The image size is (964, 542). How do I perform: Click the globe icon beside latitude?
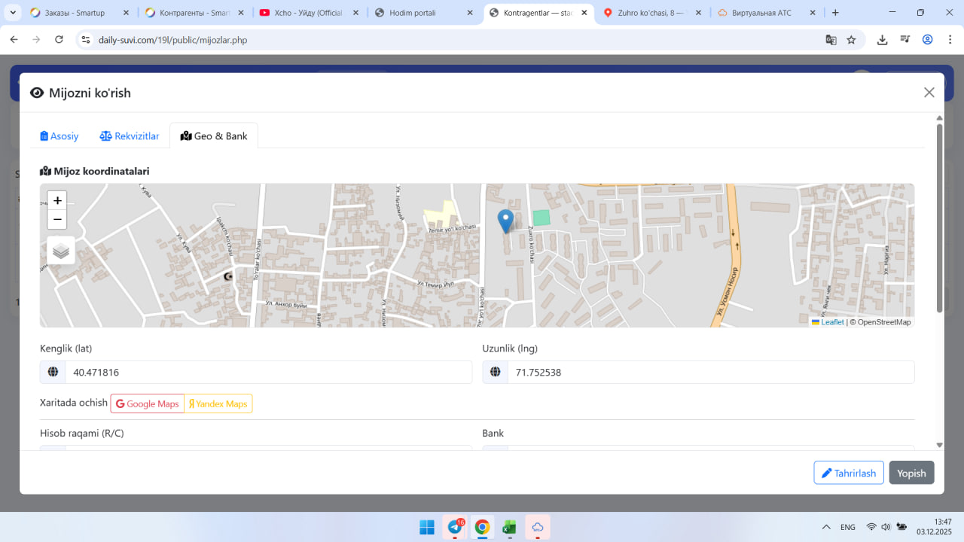click(53, 372)
